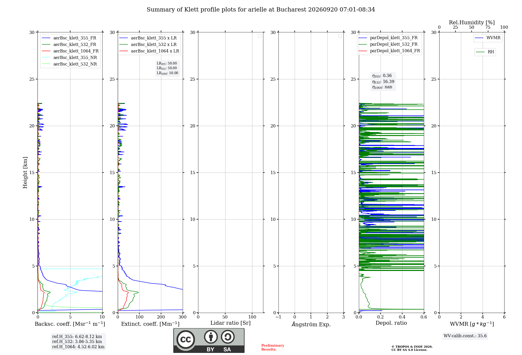Click the Backsc. coeff. axis label
Screen dimensions: 522x355
click(x=70, y=324)
